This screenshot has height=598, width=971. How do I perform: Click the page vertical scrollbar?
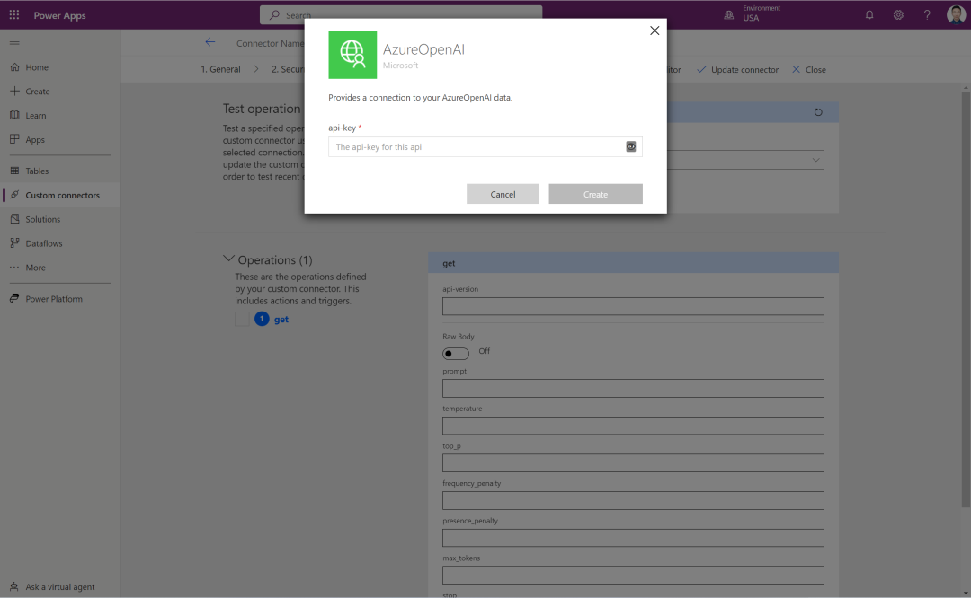(x=966, y=300)
